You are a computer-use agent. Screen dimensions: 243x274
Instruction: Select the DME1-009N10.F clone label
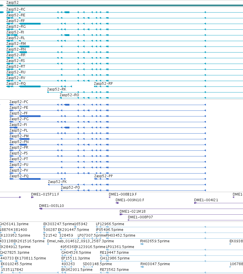(x=130, y=200)
